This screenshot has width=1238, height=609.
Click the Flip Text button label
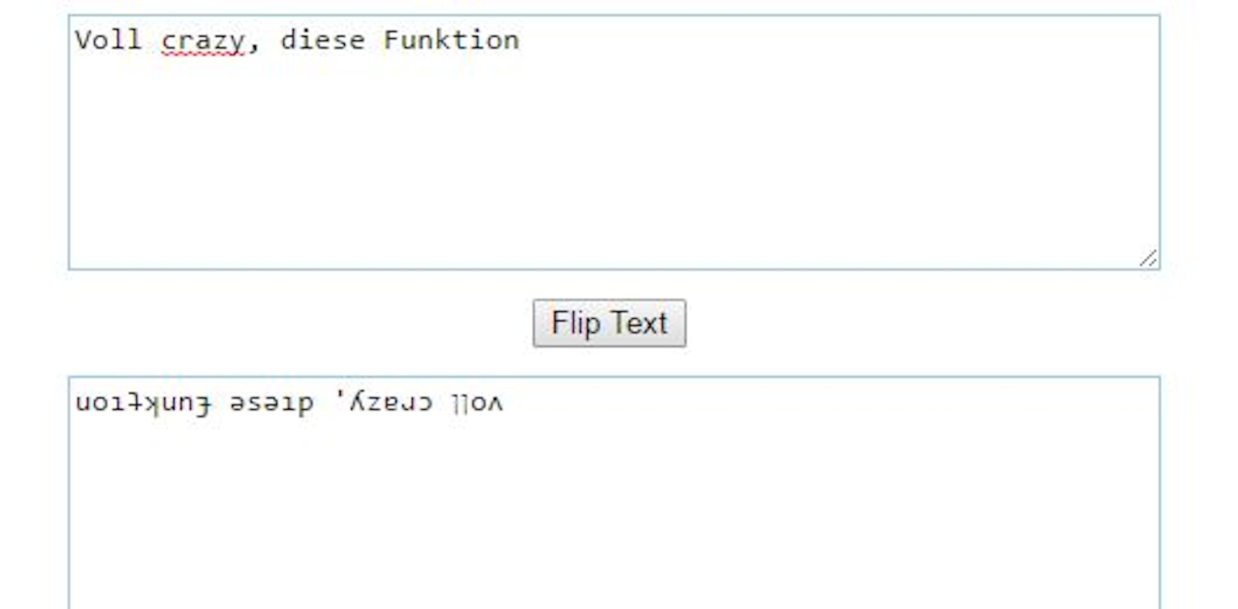[x=610, y=323]
